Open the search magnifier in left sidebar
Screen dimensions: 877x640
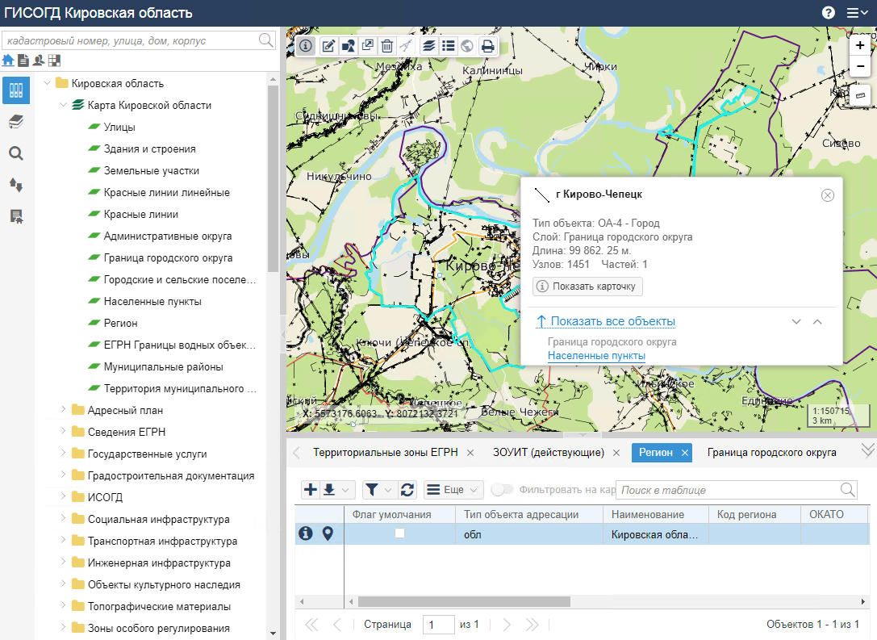[x=16, y=153]
